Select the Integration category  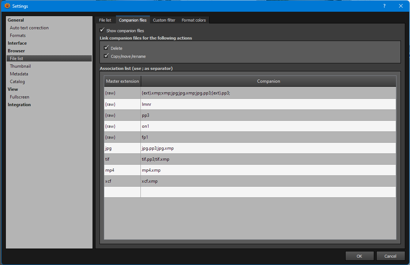[19, 105]
